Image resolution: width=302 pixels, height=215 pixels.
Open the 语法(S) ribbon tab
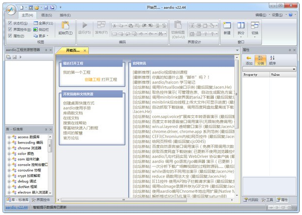click(x=47, y=15)
